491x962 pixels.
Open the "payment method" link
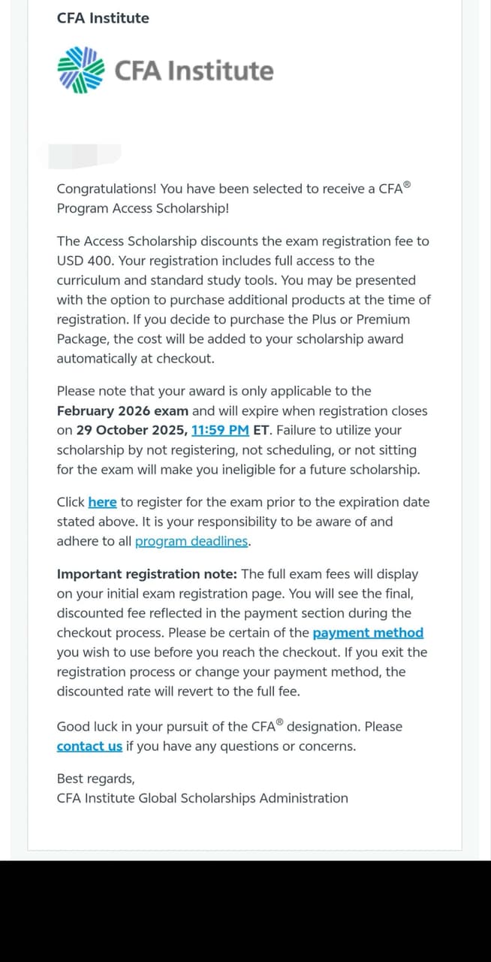pos(368,633)
